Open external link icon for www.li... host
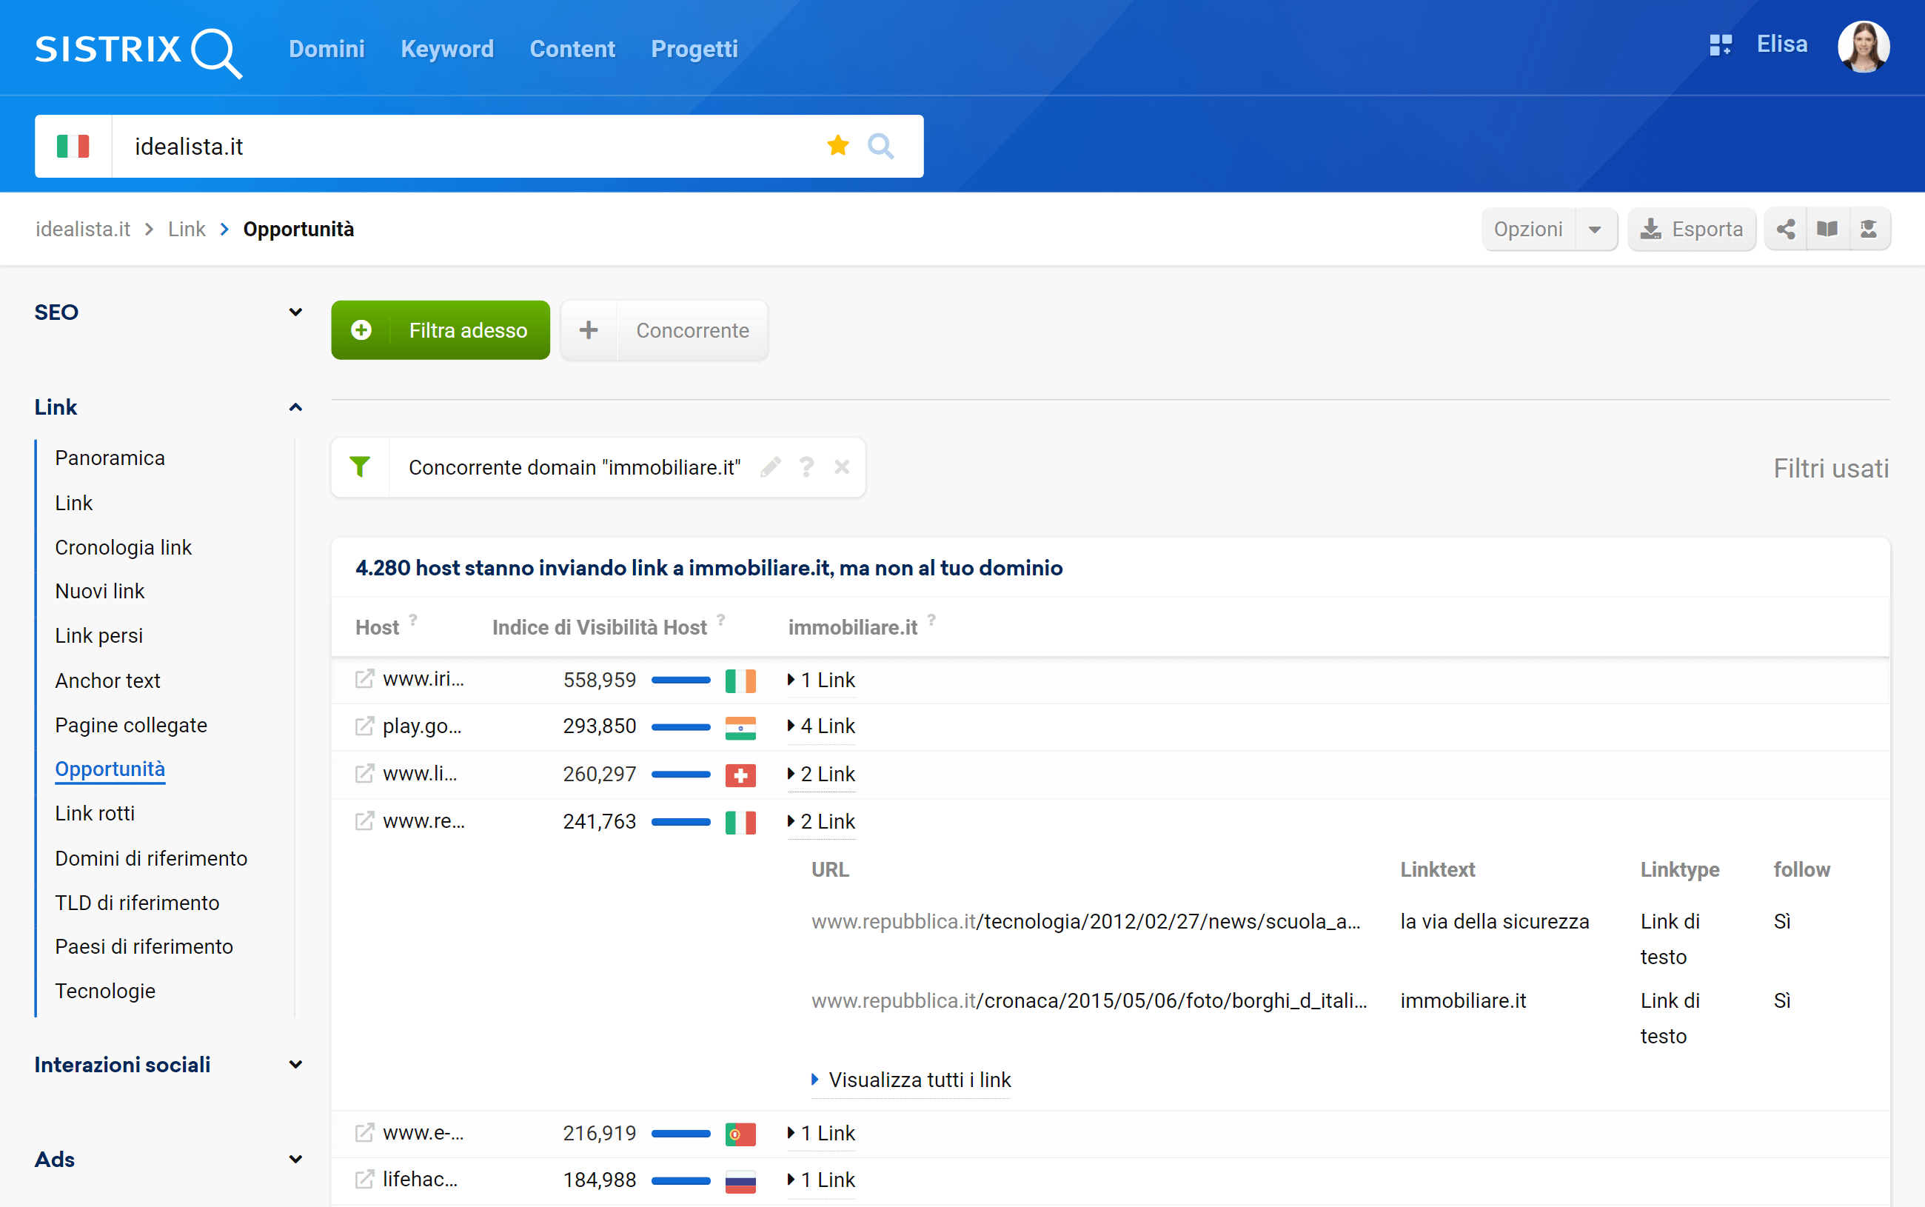 coord(364,774)
